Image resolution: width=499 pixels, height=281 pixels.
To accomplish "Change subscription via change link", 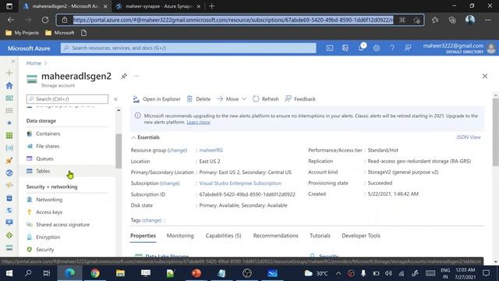I will pyautogui.click(x=170, y=183).
